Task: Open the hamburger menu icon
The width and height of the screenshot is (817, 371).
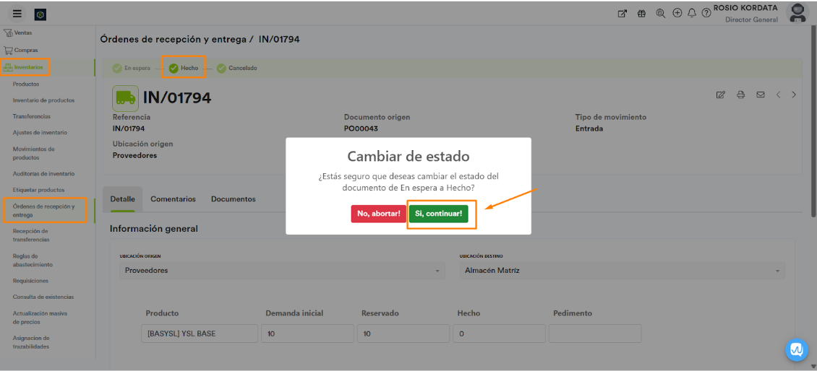Action: (17, 14)
